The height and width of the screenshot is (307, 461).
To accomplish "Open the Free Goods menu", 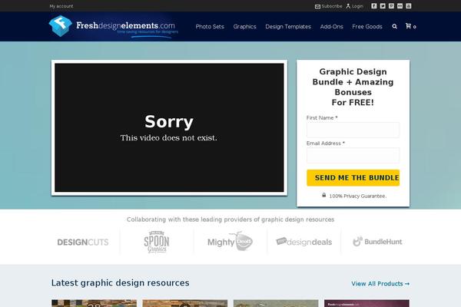I will [x=367, y=26].
